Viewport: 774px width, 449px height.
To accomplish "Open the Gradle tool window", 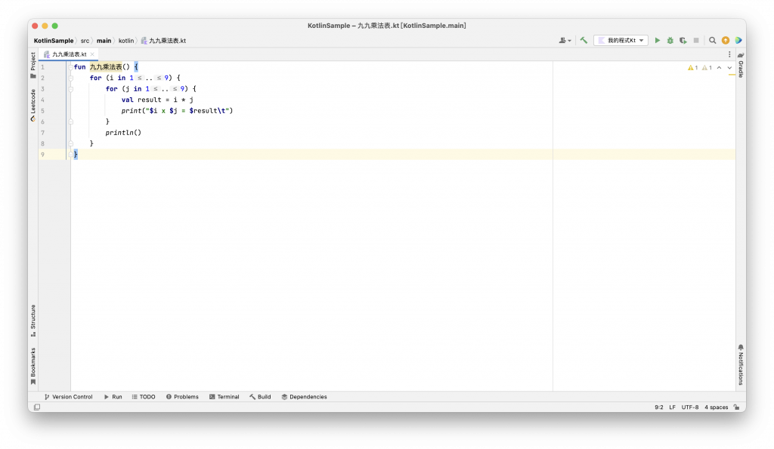I will (741, 66).
